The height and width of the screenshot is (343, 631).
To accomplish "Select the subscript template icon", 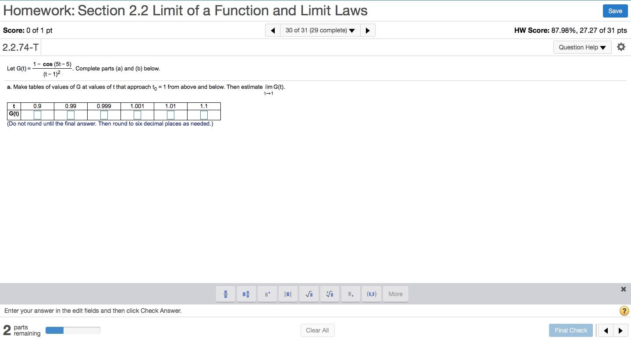I will point(351,294).
